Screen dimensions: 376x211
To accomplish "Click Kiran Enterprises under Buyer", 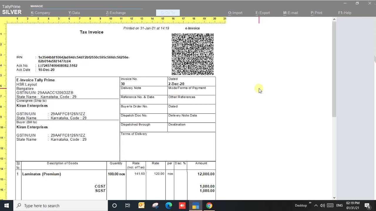I will (32, 127).
